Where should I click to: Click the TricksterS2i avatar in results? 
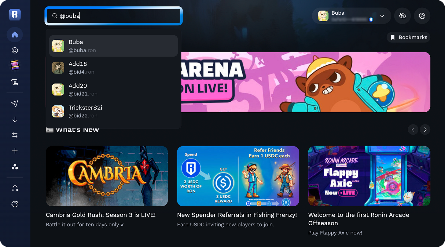tap(58, 111)
